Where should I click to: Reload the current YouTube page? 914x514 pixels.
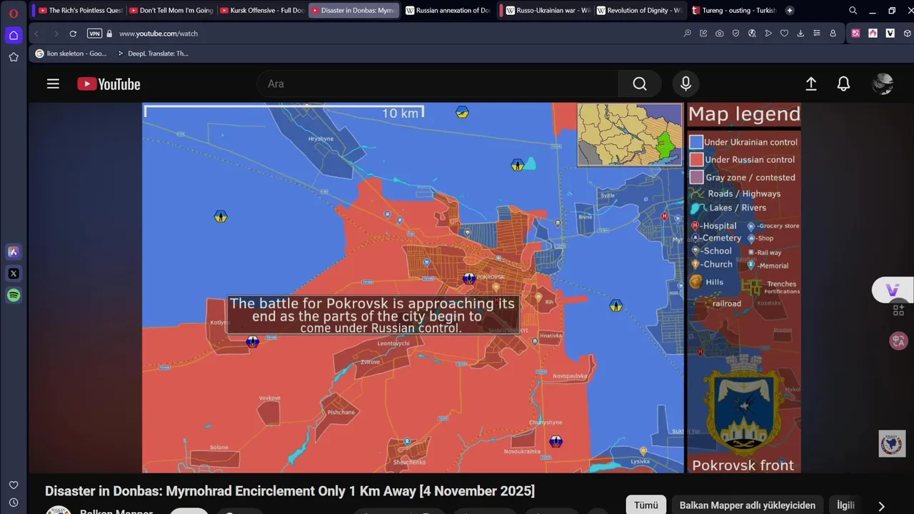pos(73,34)
